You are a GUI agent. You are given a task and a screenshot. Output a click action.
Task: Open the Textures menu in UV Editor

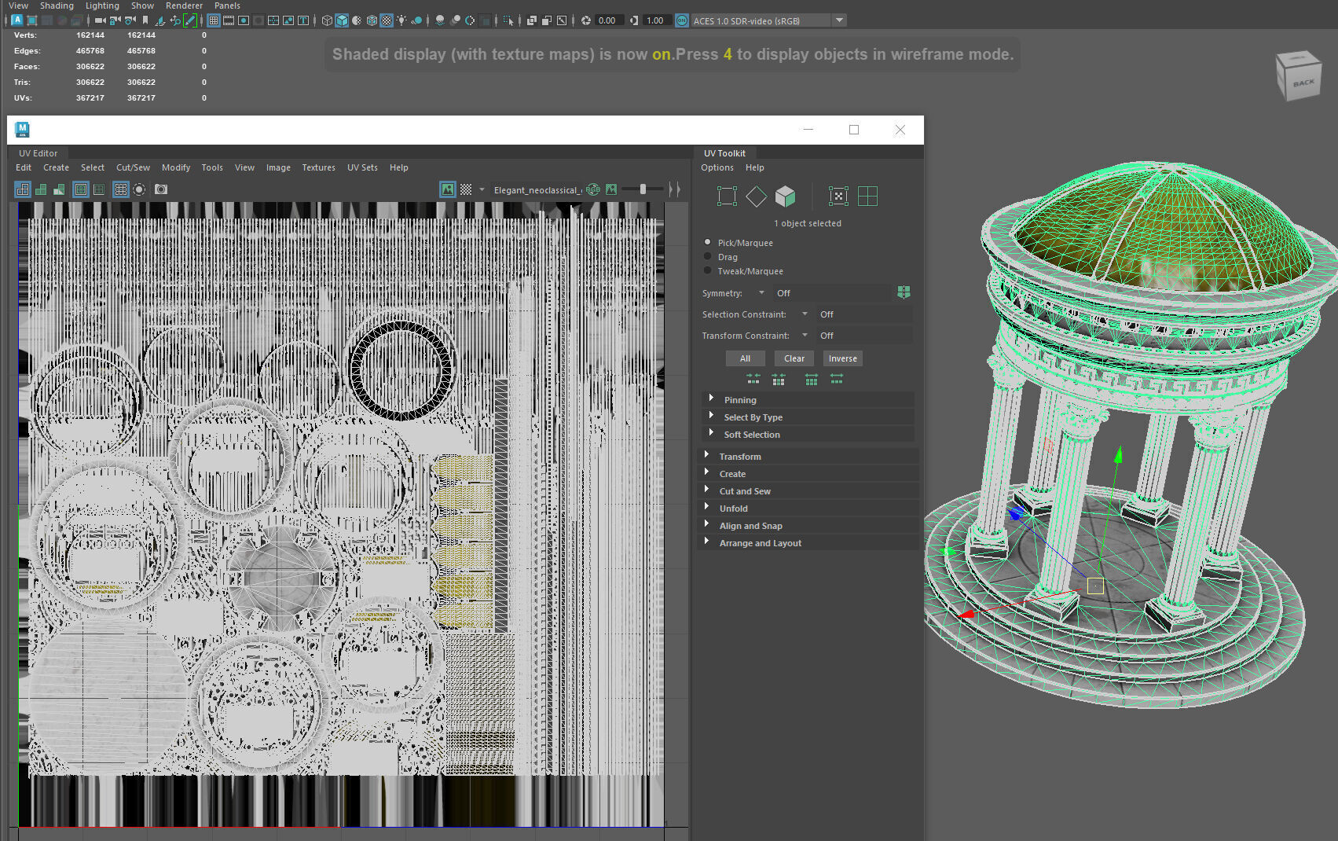(x=318, y=167)
